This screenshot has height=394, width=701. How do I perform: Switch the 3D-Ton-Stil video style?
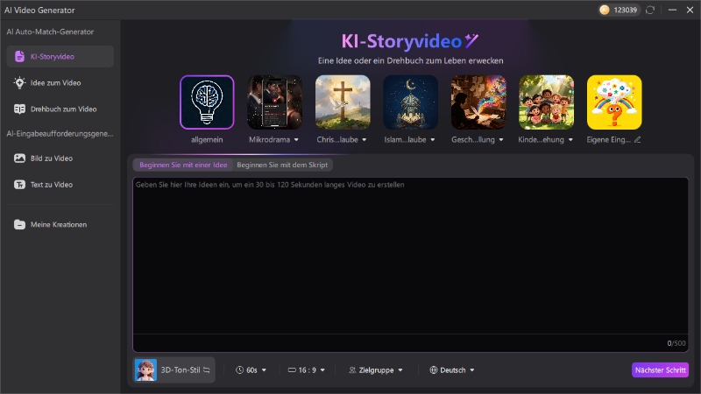(x=207, y=370)
